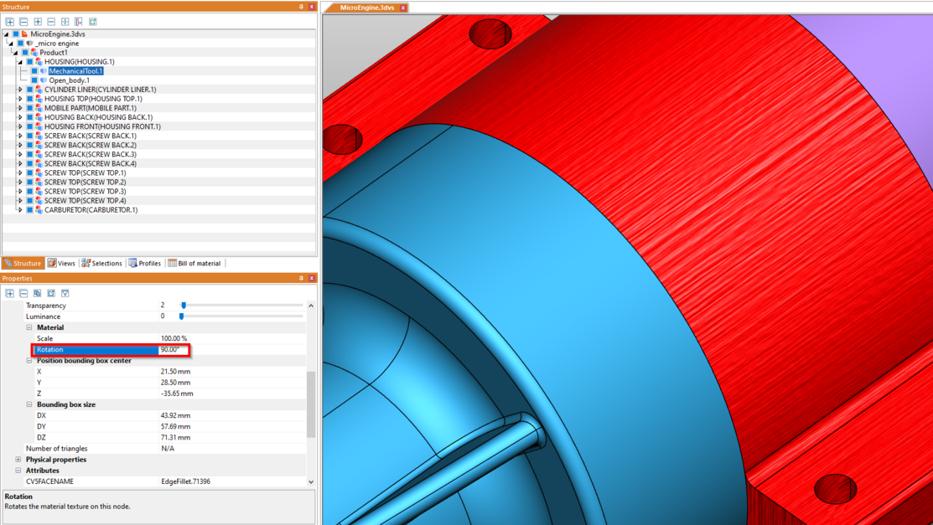This screenshot has height=525, width=933.
Task: Select SCREW TOP(SCREW TOP.2) in tree
Action: pyautogui.click(x=86, y=182)
